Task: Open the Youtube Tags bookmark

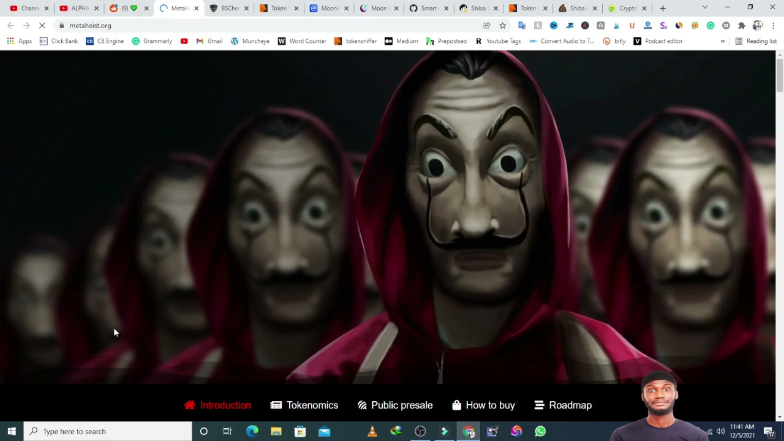Action: (498, 41)
